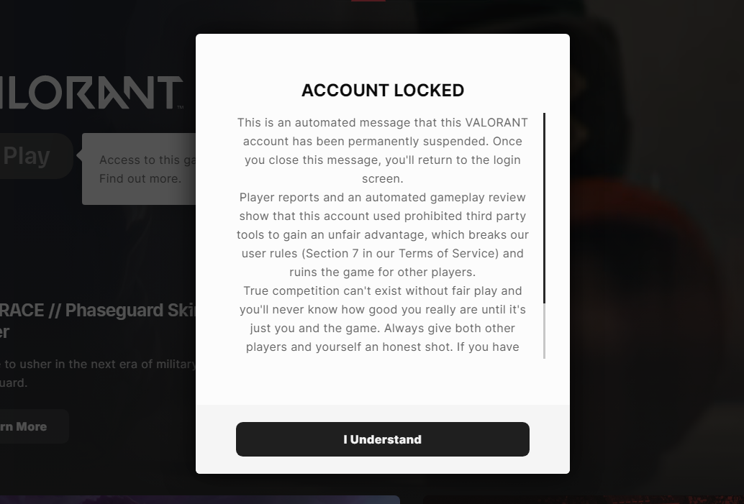Click the 'Player reports' paragraph in dialog
The image size is (744, 504).
pyautogui.click(x=382, y=234)
